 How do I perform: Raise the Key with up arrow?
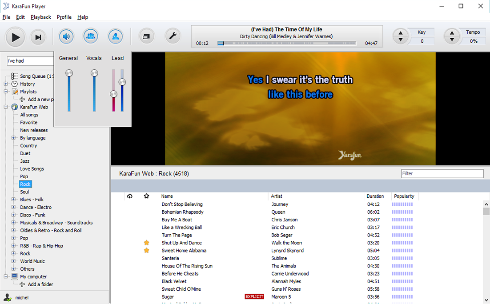(401, 33)
